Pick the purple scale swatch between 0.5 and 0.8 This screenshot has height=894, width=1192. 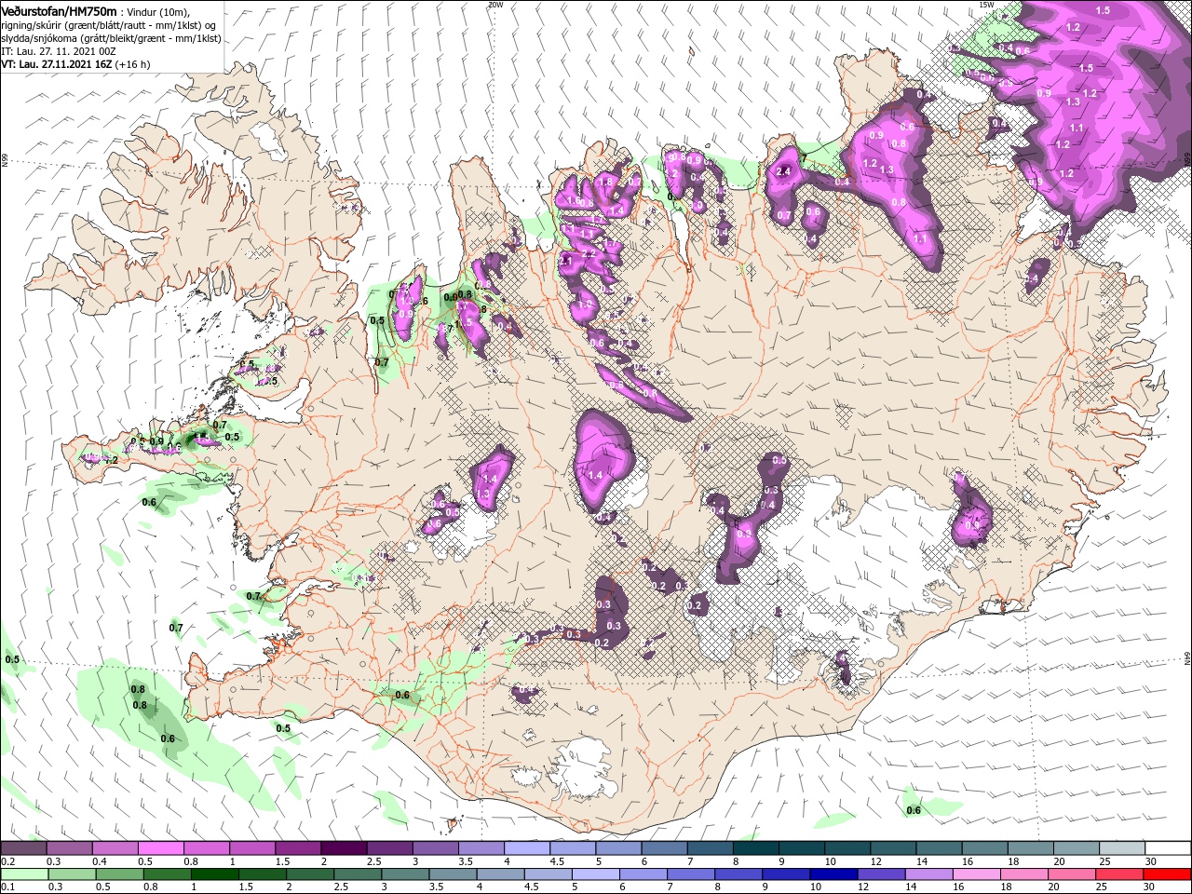(x=161, y=848)
